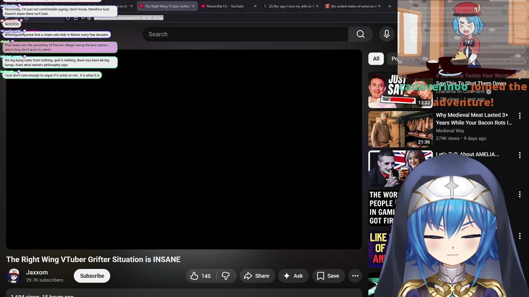529x297 pixels.
Task: Click the 29.7K subscribers text
Action: click(45, 280)
